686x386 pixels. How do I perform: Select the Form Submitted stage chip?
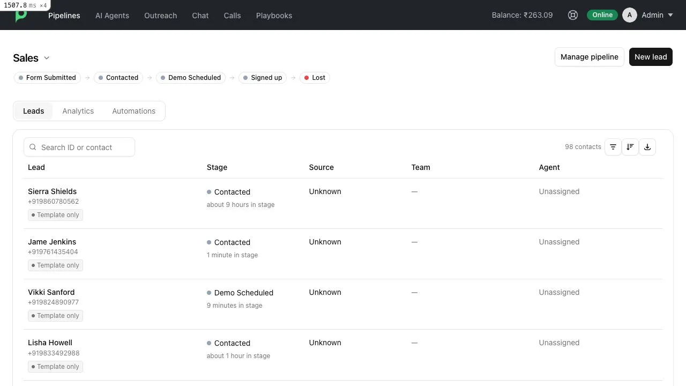47,78
